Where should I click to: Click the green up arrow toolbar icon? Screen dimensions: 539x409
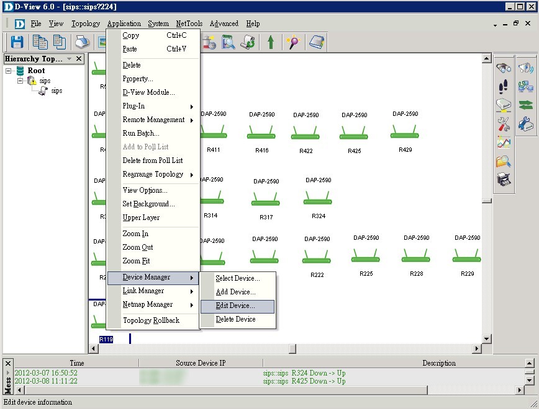271,42
